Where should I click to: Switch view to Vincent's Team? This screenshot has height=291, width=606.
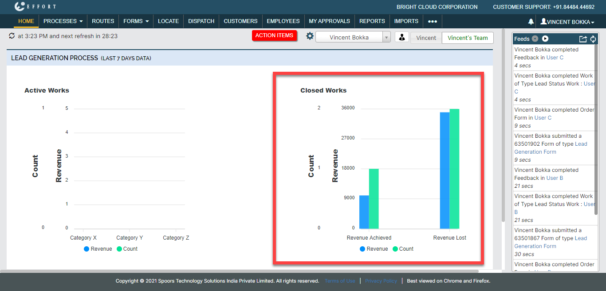[468, 38]
